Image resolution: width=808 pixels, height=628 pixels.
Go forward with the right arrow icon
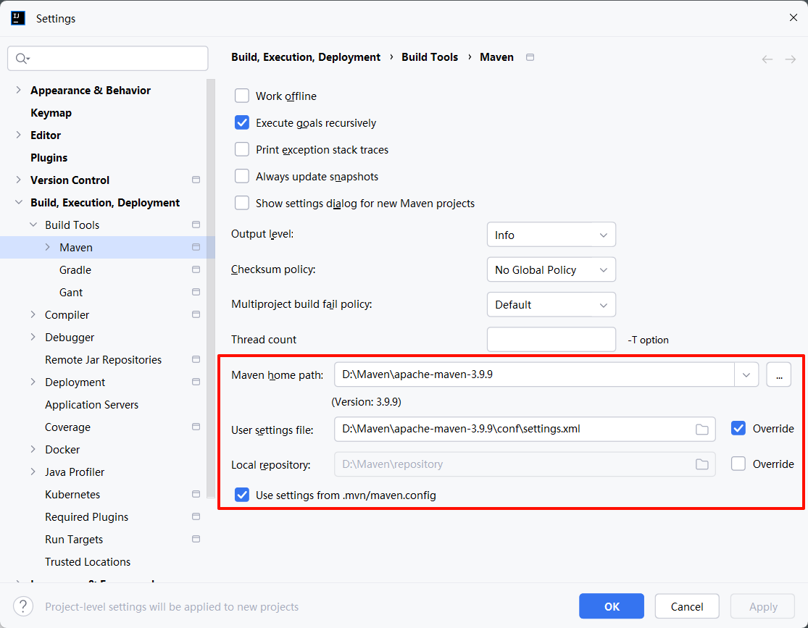click(x=791, y=59)
